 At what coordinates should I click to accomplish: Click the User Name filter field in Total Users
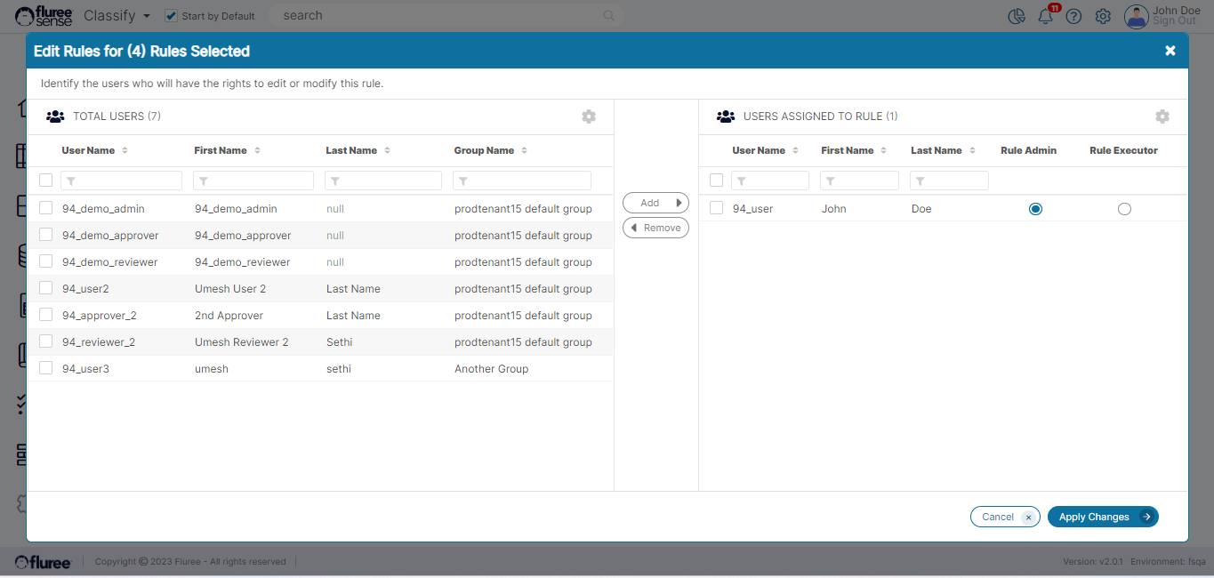click(121, 181)
